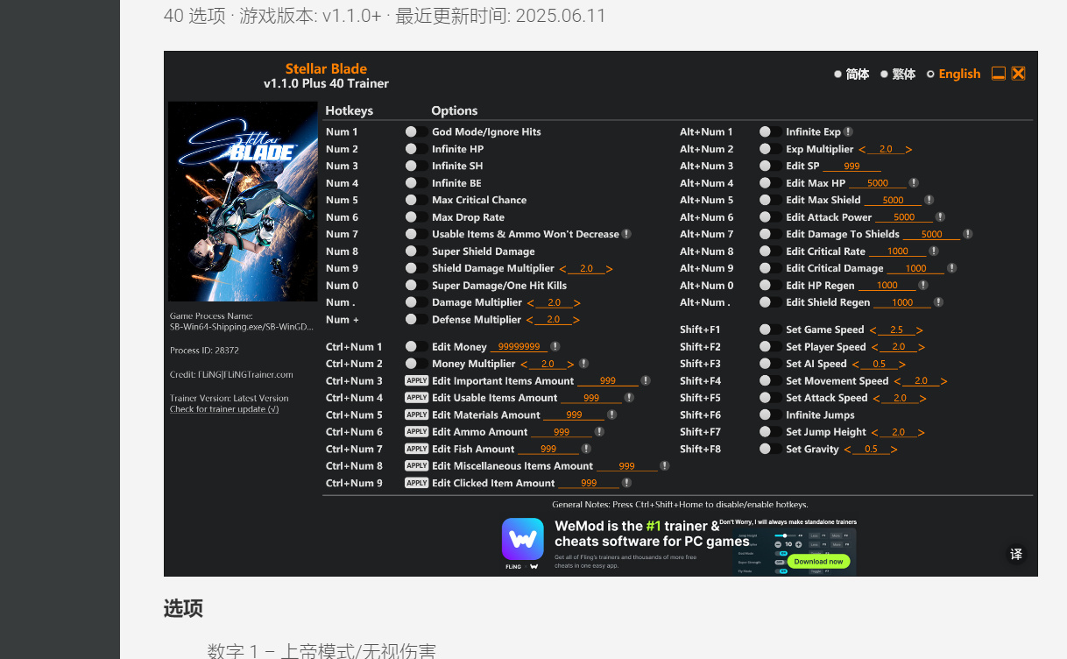Click Stellar Blade cover art thumbnail
This screenshot has width=1067, height=659.
pyautogui.click(x=243, y=202)
